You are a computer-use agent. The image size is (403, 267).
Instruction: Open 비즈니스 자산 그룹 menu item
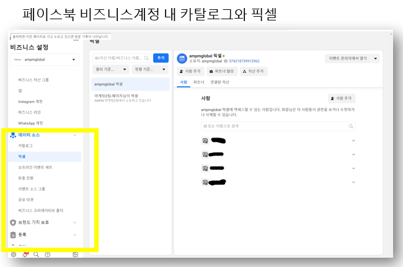[33, 80]
